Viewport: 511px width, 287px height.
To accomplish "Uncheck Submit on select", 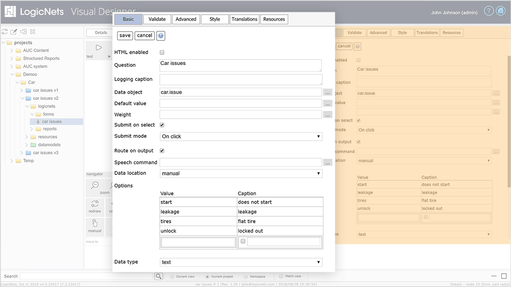I will [x=162, y=125].
